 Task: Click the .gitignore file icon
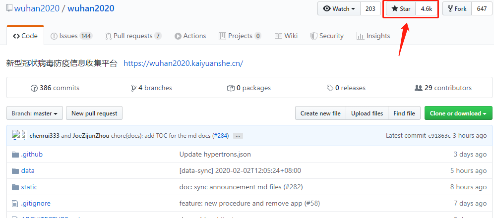(15, 203)
